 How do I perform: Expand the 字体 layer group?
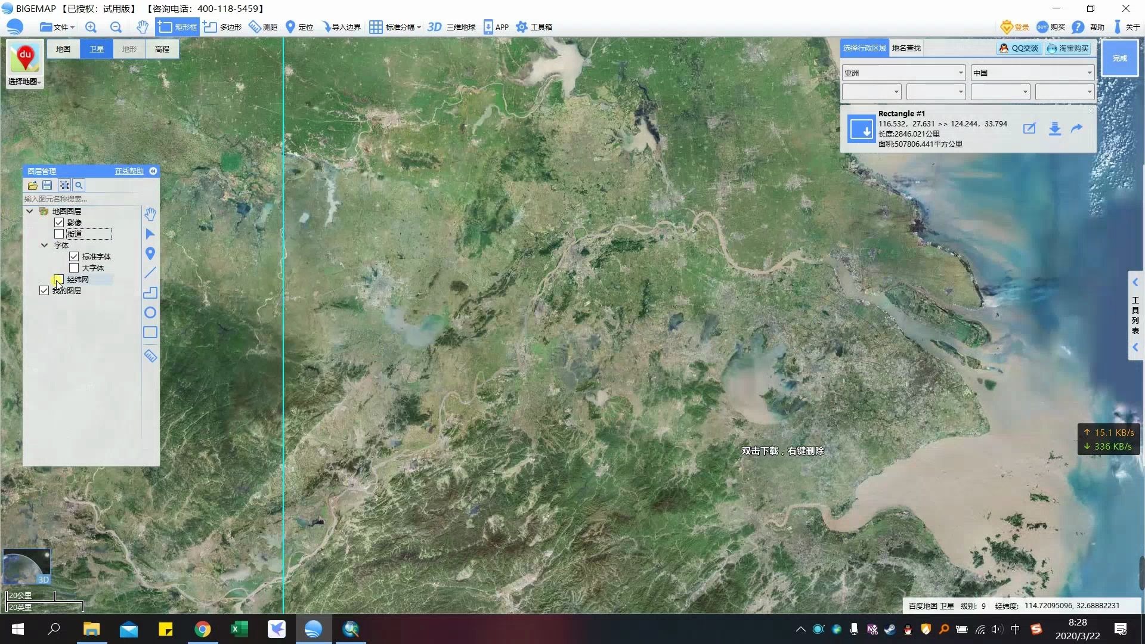point(44,244)
